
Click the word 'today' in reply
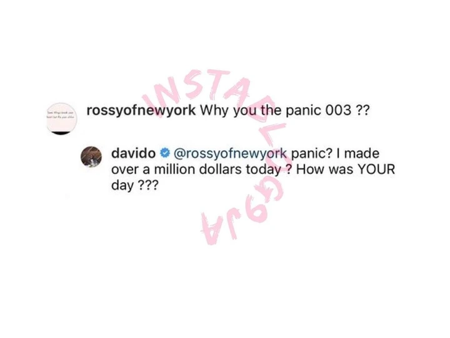[x=264, y=170]
